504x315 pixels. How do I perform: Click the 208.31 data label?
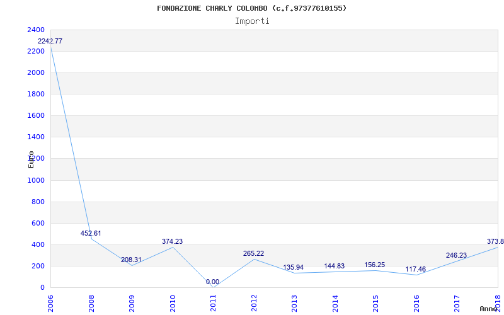(131, 260)
